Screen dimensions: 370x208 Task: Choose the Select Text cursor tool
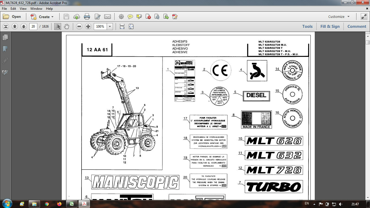58,26
